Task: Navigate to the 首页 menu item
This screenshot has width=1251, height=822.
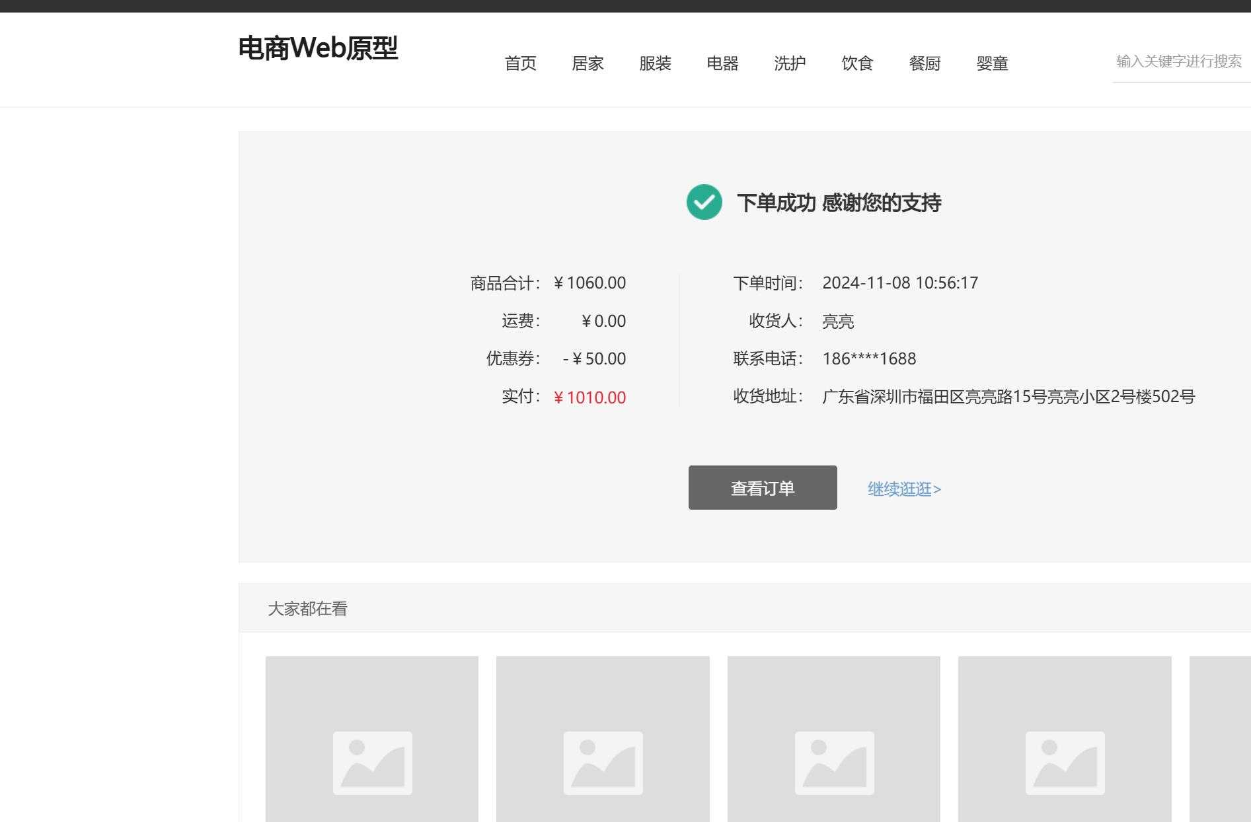Action: [x=521, y=63]
